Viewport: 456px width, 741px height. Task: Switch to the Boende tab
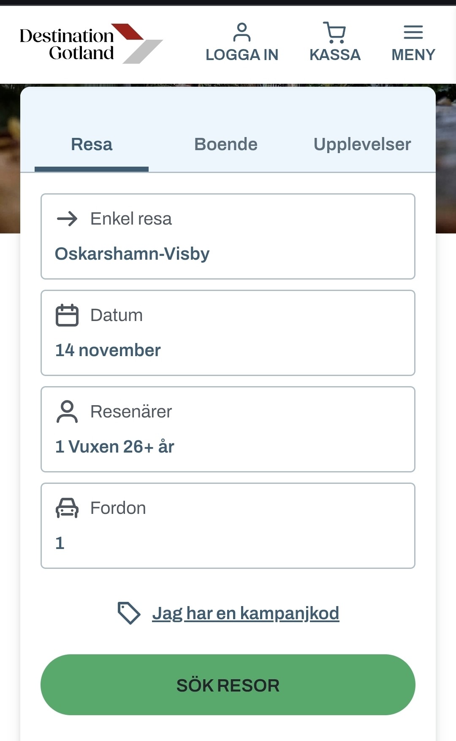[x=226, y=145]
